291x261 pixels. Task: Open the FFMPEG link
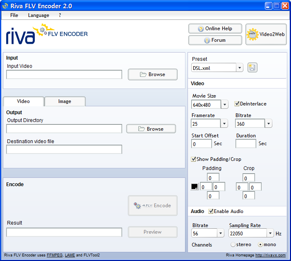pos(55,255)
